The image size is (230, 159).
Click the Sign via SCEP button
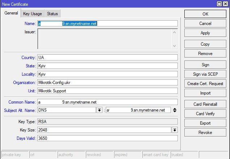(x=205, y=74)
